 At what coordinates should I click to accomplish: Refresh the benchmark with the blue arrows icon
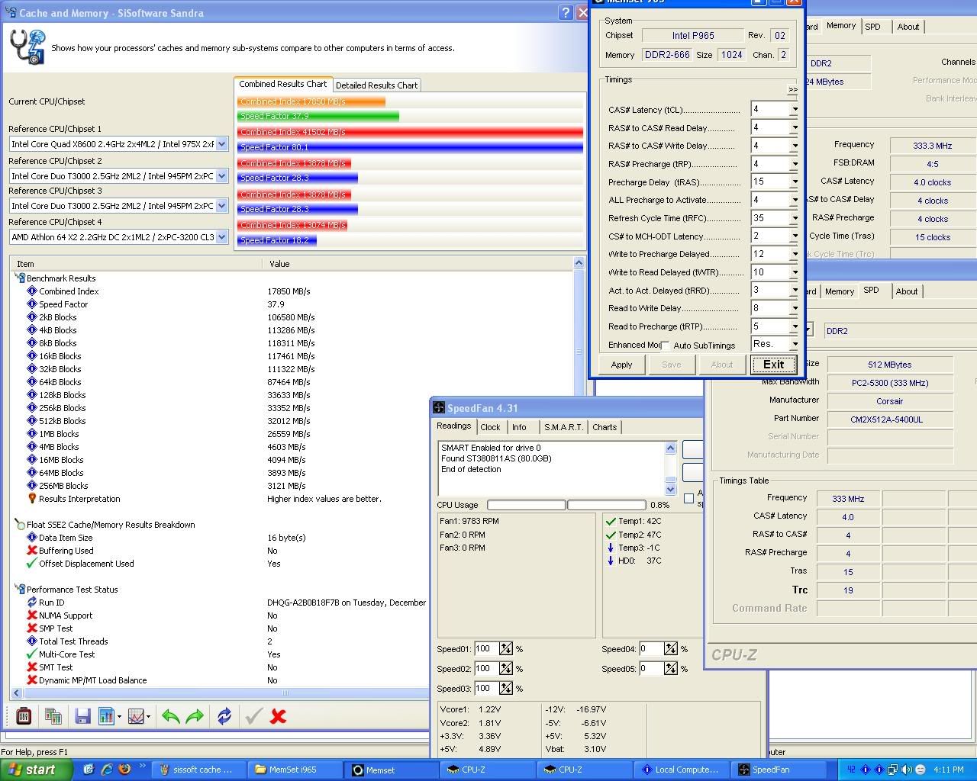(224, 716)
